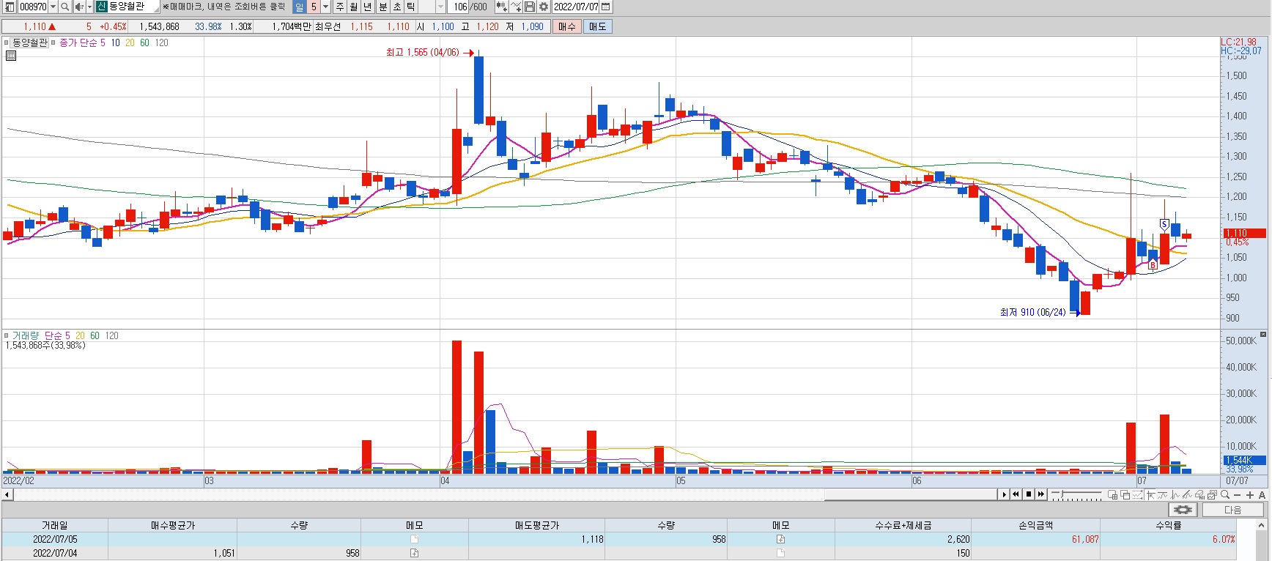Click the play button in chart replay controls

click(x=1004, y=494)
